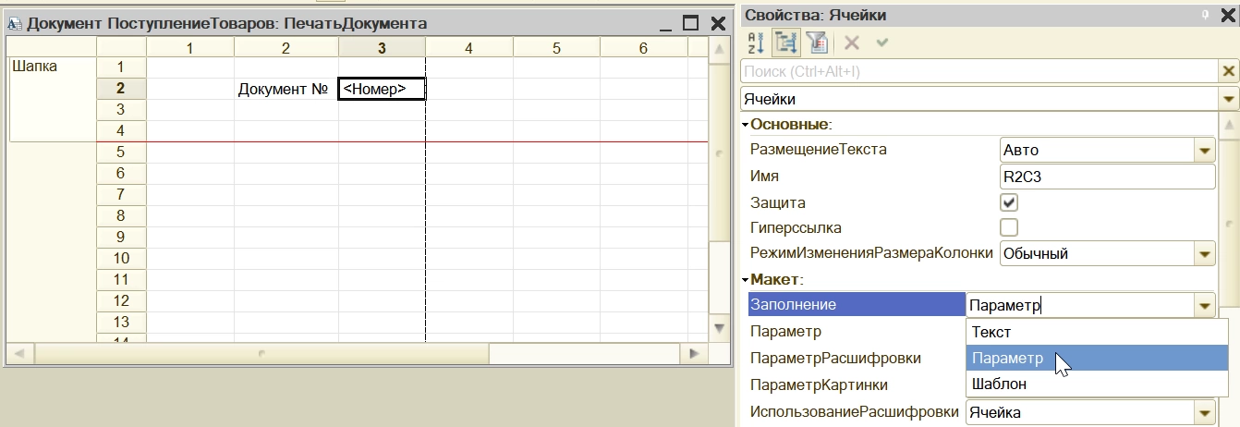Viewport: 1240px width, 427px height.
Task: Select column header 3
Action: [x=382, y=47]
